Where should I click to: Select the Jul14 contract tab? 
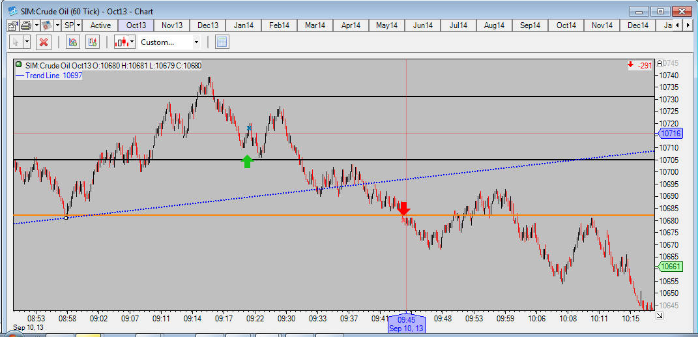coord(459,25)
